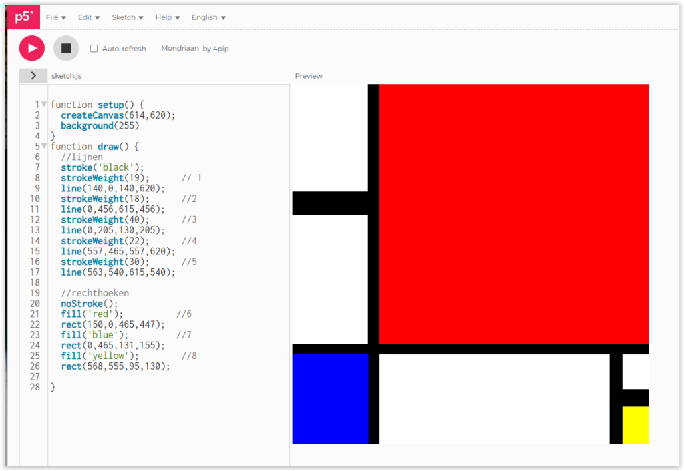Open the English language dropdown
The width and height of the screenshot is (684, 471).
pyautogui.click(x=208, y=17)
